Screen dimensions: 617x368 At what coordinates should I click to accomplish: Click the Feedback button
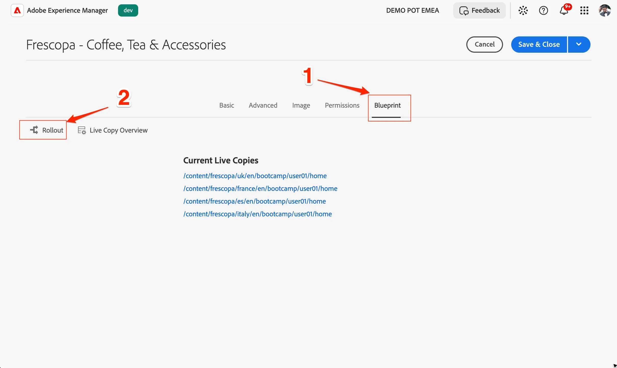(x=479, y=10)
